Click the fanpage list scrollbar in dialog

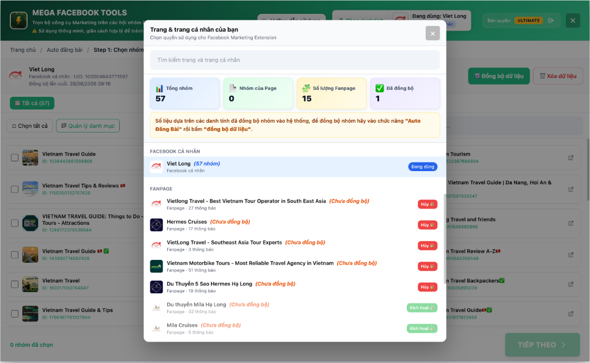pos(444,235)
